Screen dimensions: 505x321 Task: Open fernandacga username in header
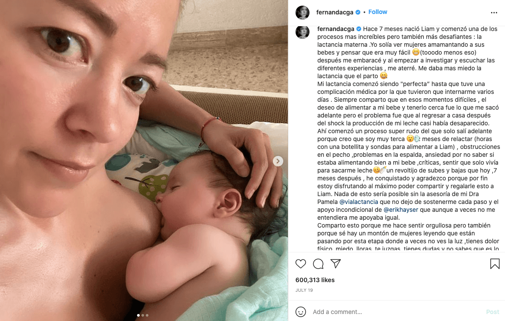[x=335, y=12]
